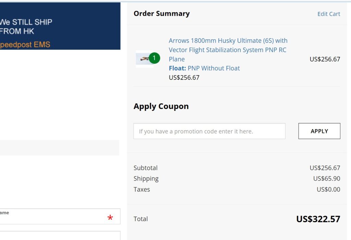Click the US$65.90 shipping cost
Image resolution: width=351 pixels, height=240 pixels.
point(326,179)
